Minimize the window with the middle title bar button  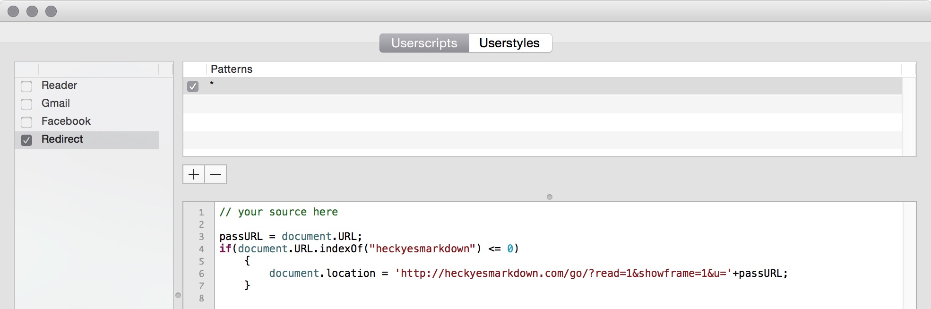pos(32,11)
